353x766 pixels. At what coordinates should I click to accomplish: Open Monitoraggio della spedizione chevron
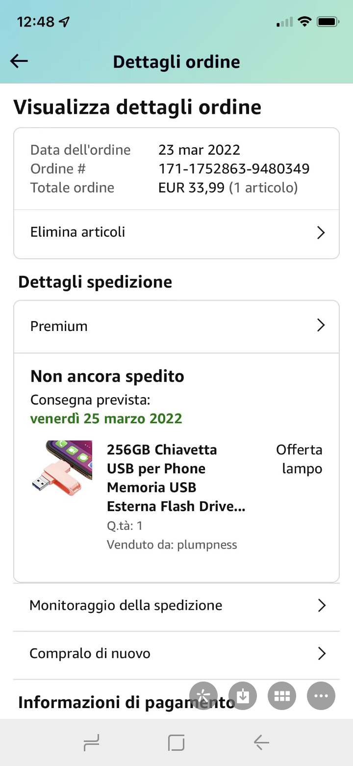coord(322,605)
